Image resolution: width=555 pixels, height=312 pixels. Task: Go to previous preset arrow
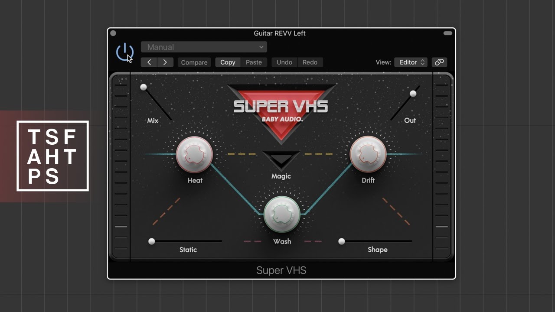[x=149, y=62]
